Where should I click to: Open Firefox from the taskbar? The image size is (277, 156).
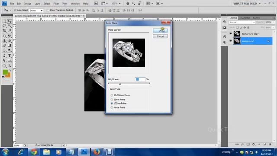coord(96,152)
